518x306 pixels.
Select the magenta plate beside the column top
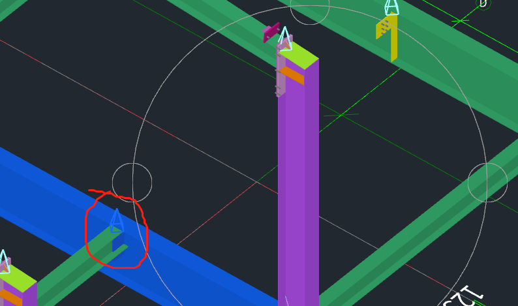[271, 33]
